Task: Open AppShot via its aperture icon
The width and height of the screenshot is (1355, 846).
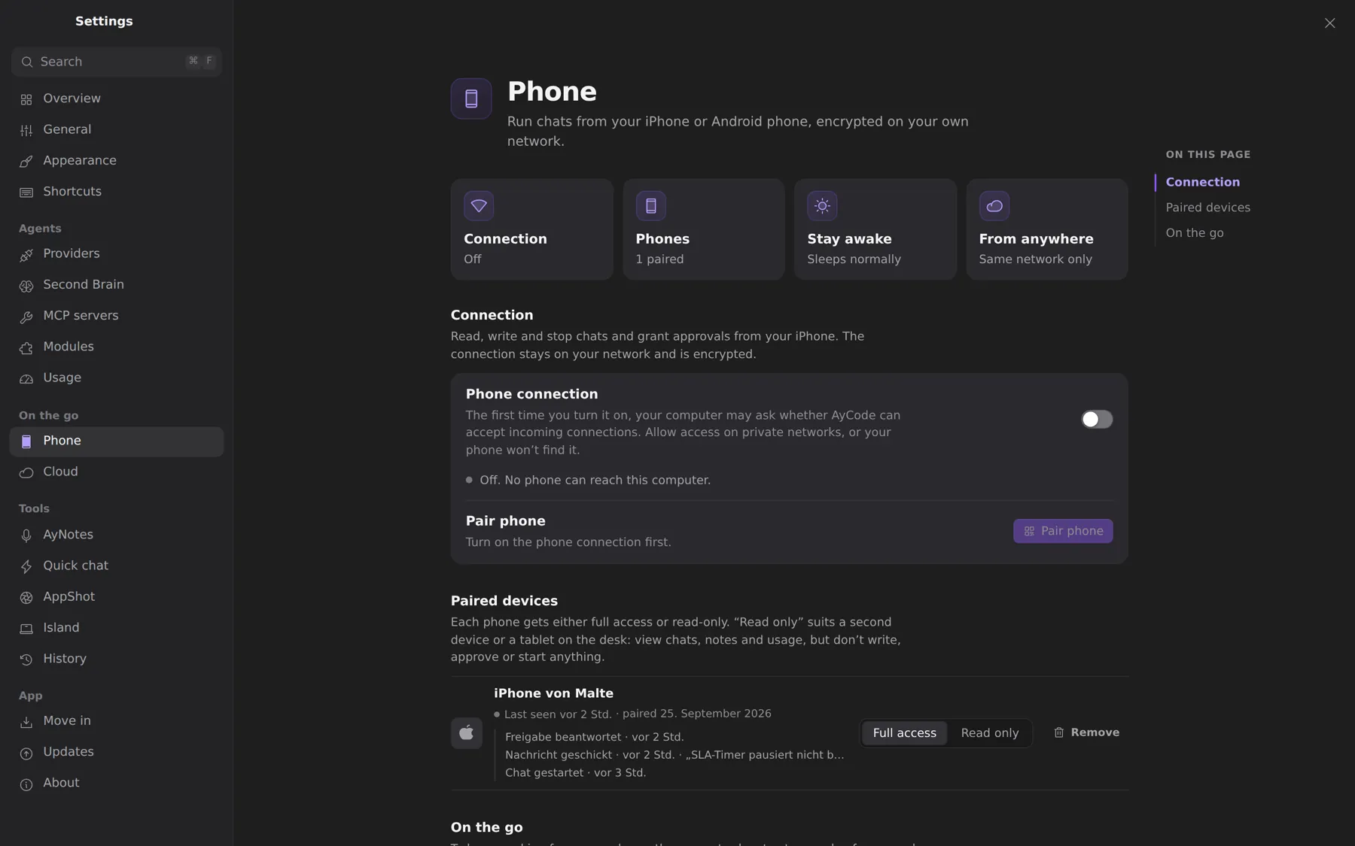Action: click(x=26, y=597)
